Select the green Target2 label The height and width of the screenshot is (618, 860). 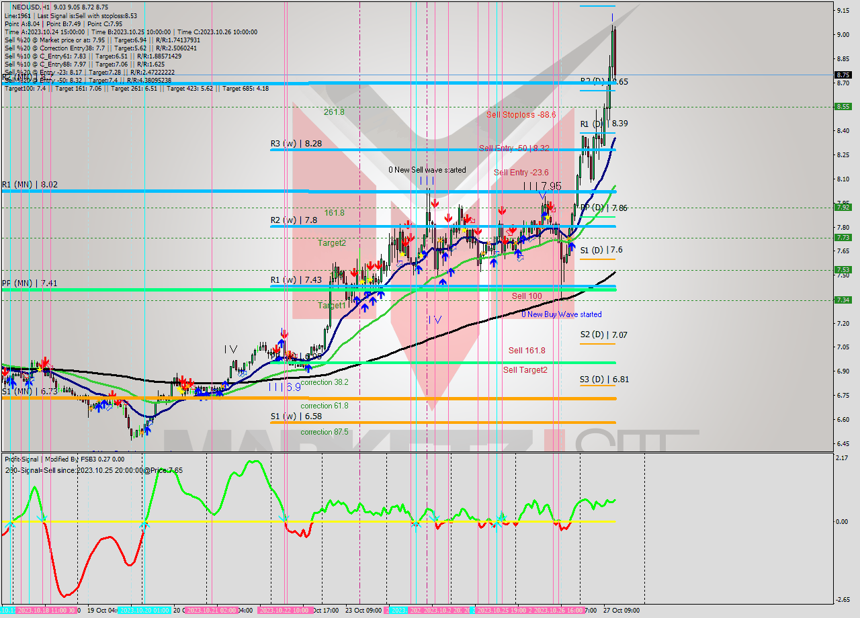(x=333, y=243)
